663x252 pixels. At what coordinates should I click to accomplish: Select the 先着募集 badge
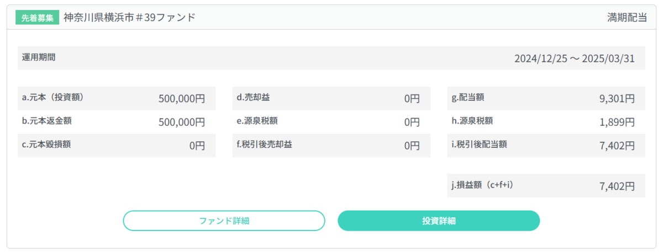(38, 17)
